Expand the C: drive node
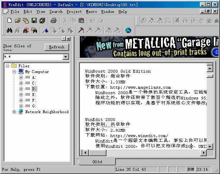This screenshot has height=174, width=220. [21, 83]
